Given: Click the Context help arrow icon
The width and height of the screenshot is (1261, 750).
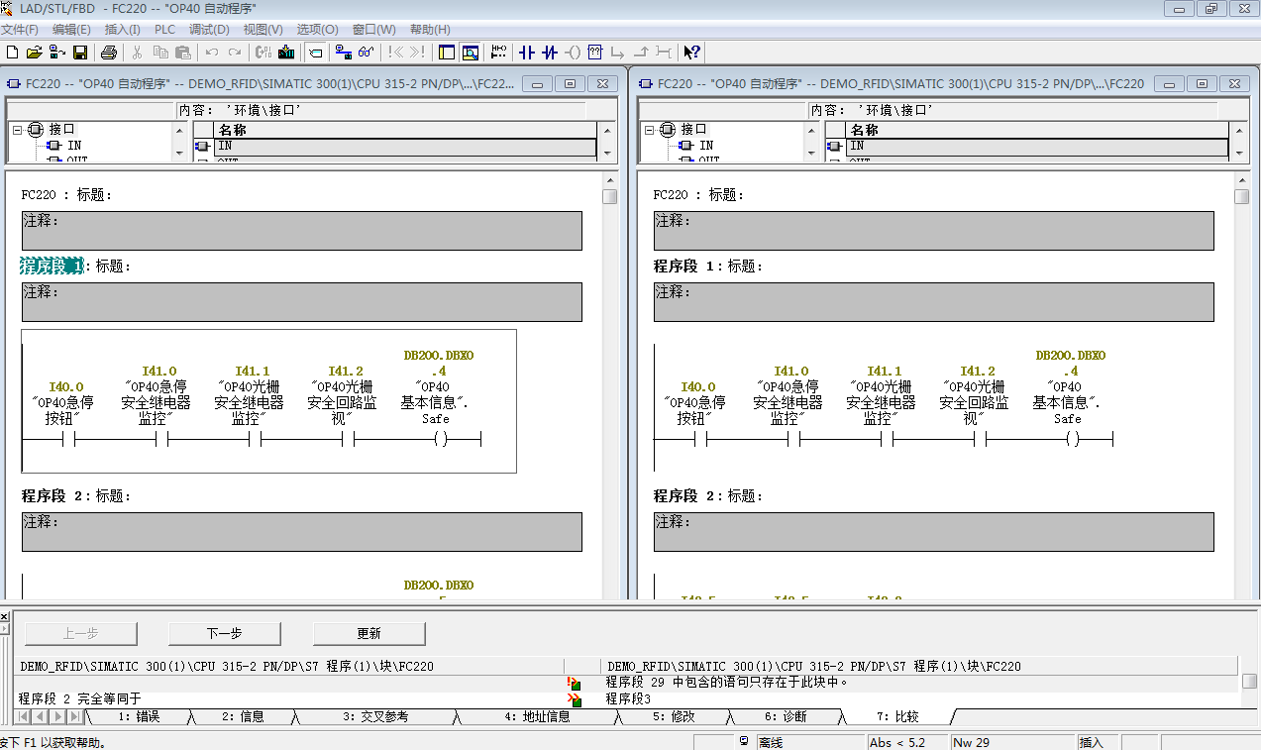Looking at the screenshot, I should (x=692, y=52).
